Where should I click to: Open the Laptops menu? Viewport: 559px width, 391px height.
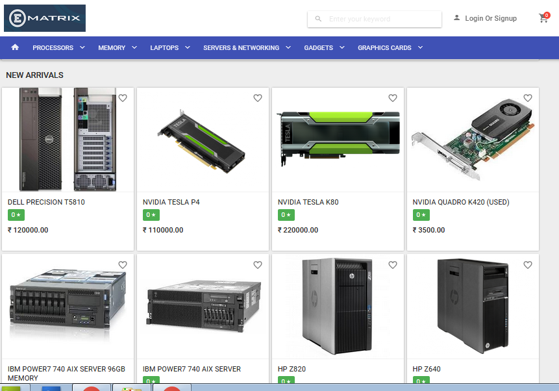click(164, 48)
